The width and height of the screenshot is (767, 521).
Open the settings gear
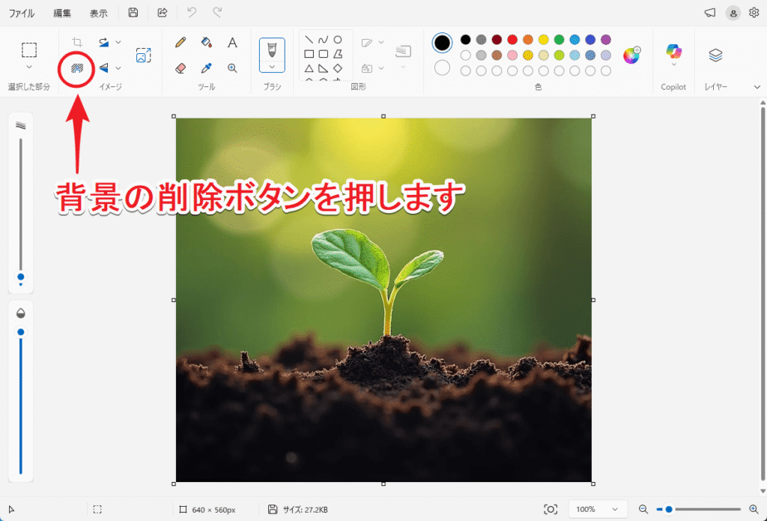pos(754,13)
